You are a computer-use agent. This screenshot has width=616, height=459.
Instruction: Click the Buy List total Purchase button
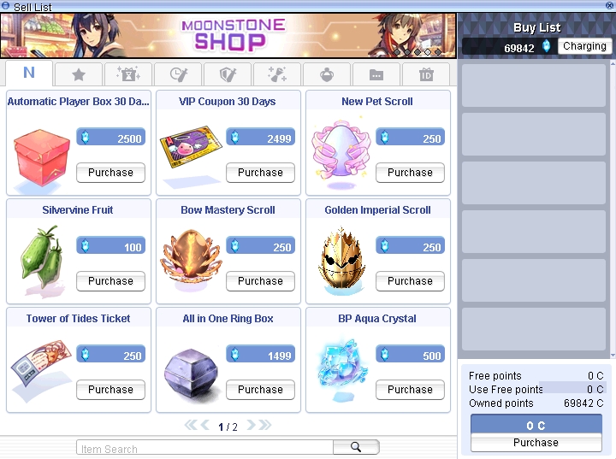point(536,443)
